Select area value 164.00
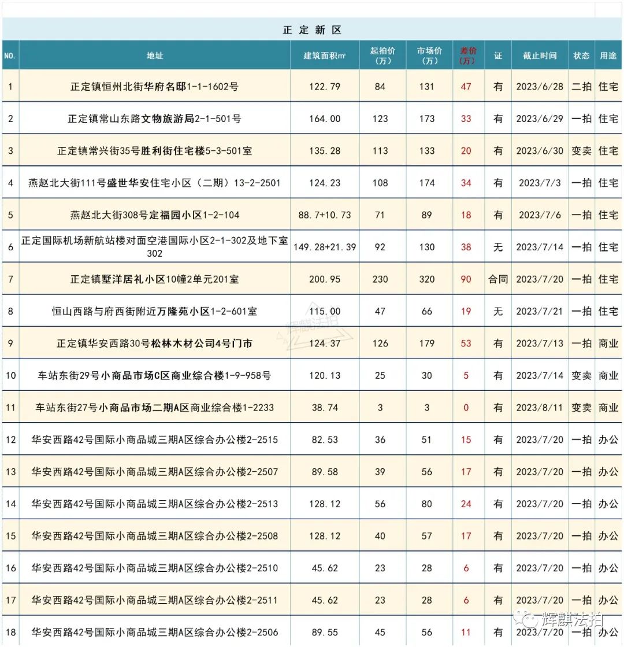 coord(325,119)
